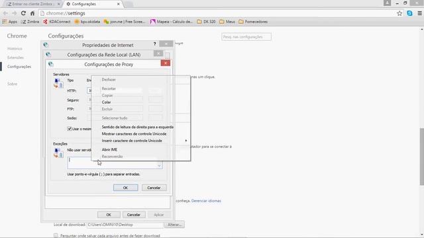Click the page's vertical scrollbar thumb
Screen dimensions: 424x238
(x=421, y=157)
